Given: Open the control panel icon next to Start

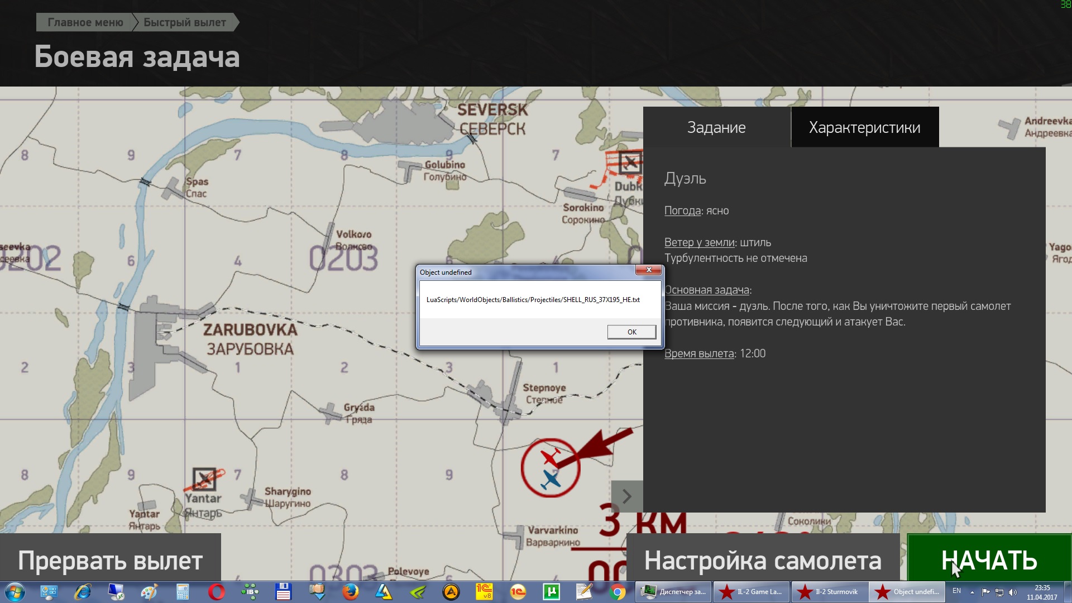Looking at the screenshot, I should (49, 592).
